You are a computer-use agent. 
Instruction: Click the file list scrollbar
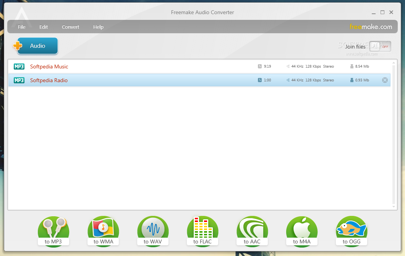(394, 134)
